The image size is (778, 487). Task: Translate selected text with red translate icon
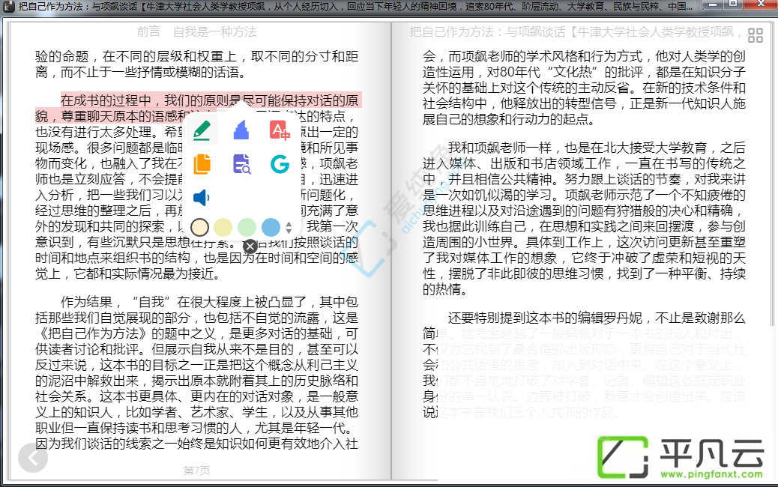click(280, 130)
